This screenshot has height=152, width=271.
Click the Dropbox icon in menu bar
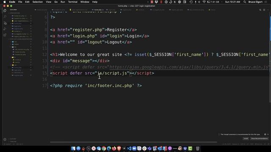click(156, 2)
